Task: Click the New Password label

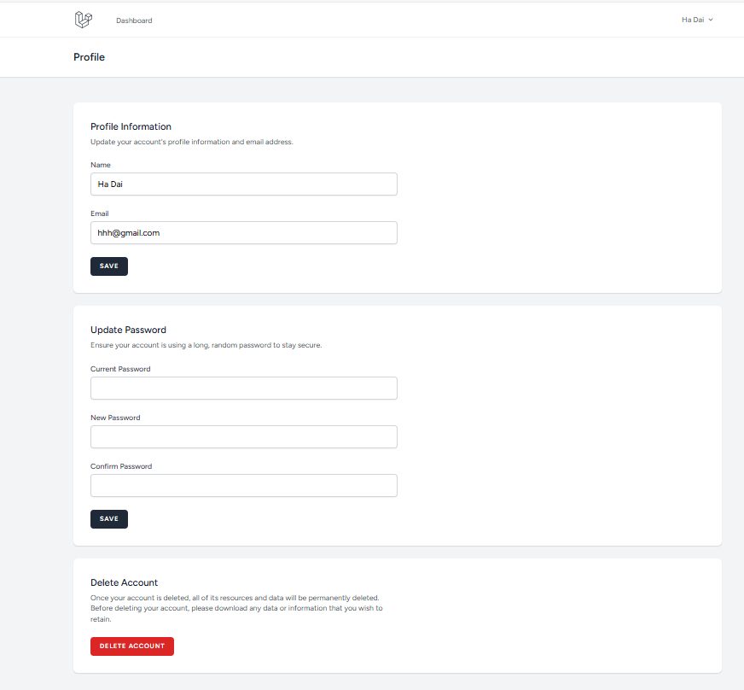Action: (115, 418)
